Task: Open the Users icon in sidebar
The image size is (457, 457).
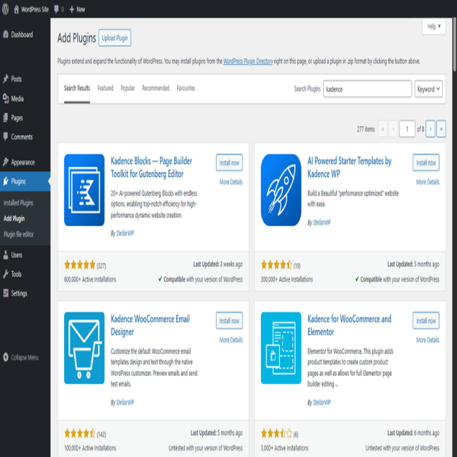Action: (x=5, y=255)
